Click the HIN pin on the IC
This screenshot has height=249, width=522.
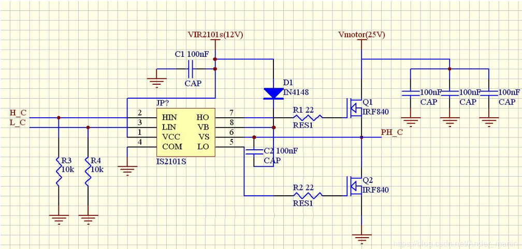(169, 117)
